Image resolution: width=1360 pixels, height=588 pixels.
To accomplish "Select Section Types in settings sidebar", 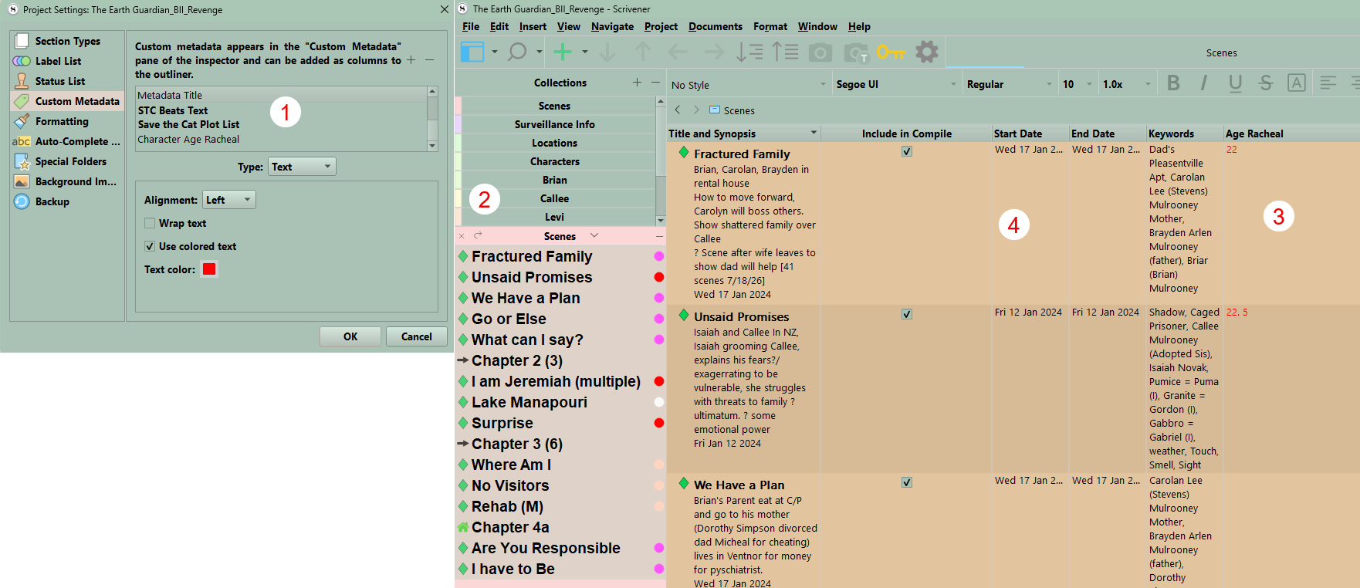I will (x=67, y=41).
